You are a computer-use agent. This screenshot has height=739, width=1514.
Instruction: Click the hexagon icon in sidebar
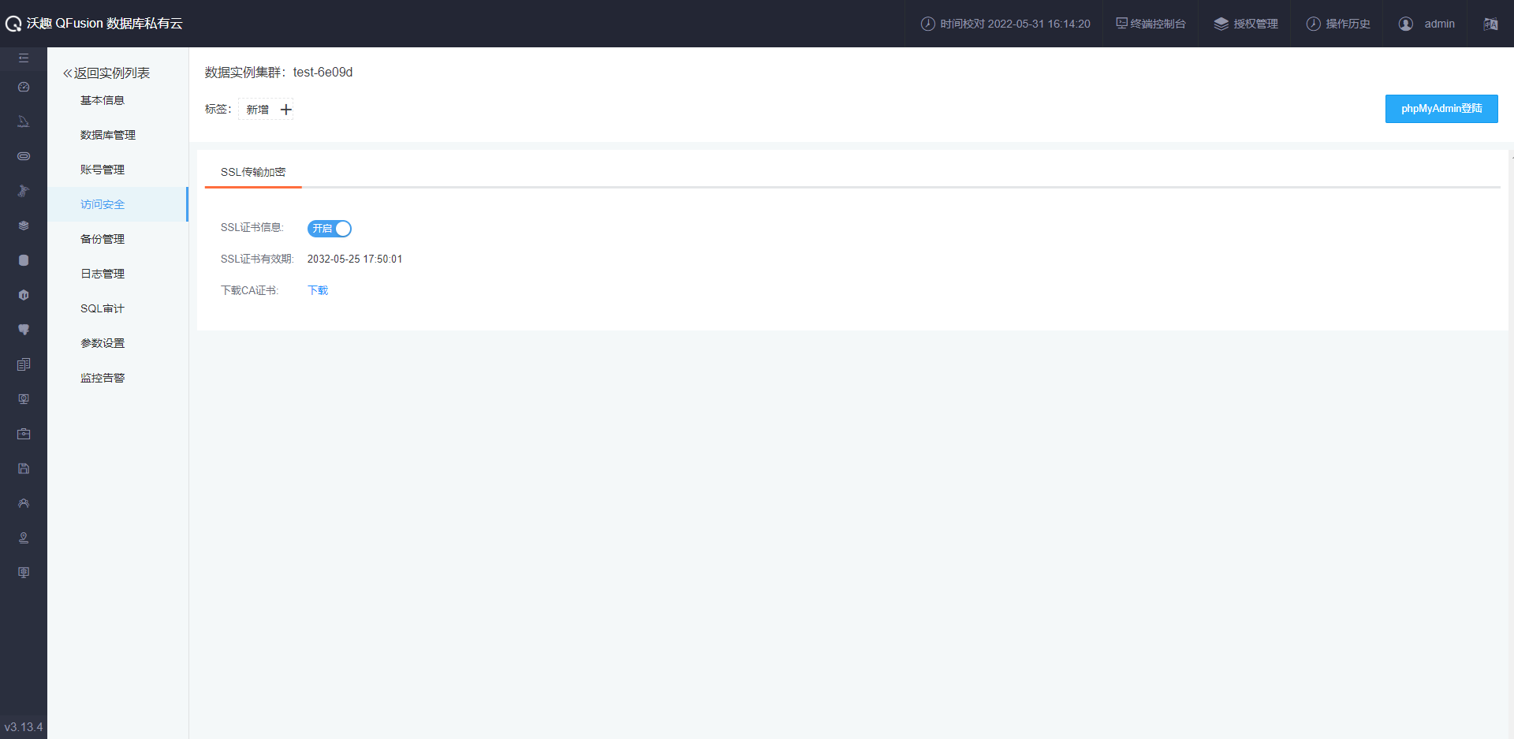(x=24, y=295)
